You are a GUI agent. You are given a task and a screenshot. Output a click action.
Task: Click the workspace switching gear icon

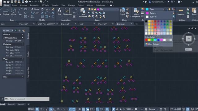click(136, 109)
